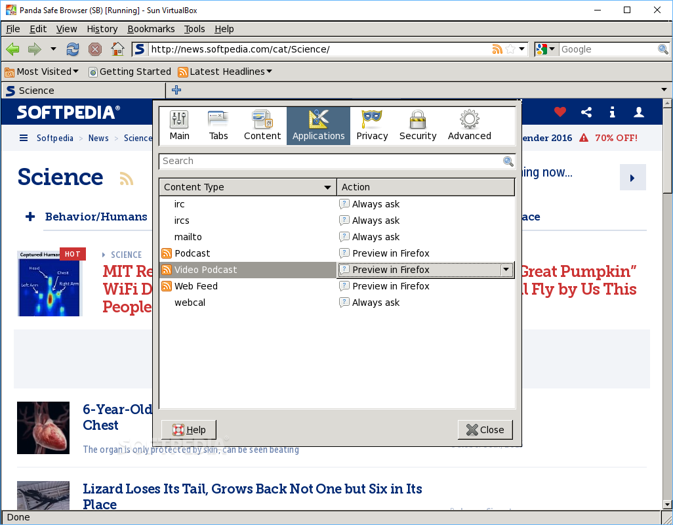673x525 pixels.
Task: Open the address bar URL dropdown
Action: 522,49
